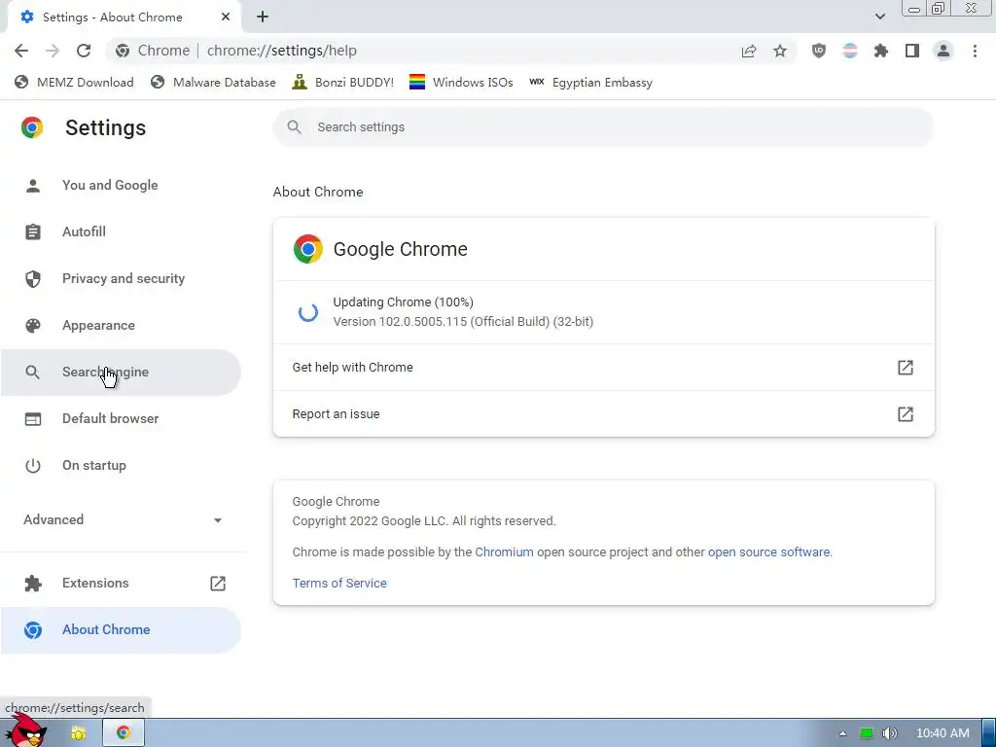This screenshot has width=996, height=747.
Task: Open Search engine settings
Action: [121, 373]
